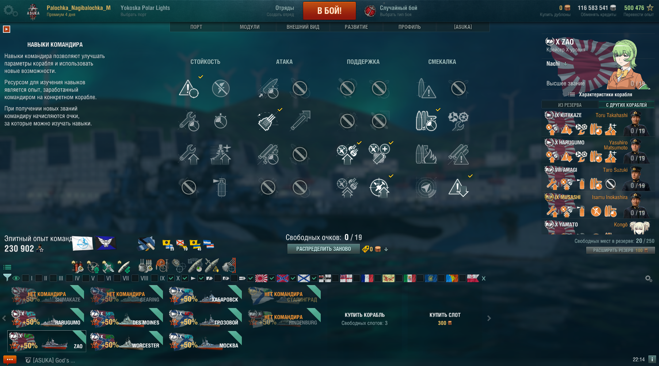The height and width of the screenshot is (366, 659).
Task: Open the settings gear in the top-left corner
Action: click(10, 11)
